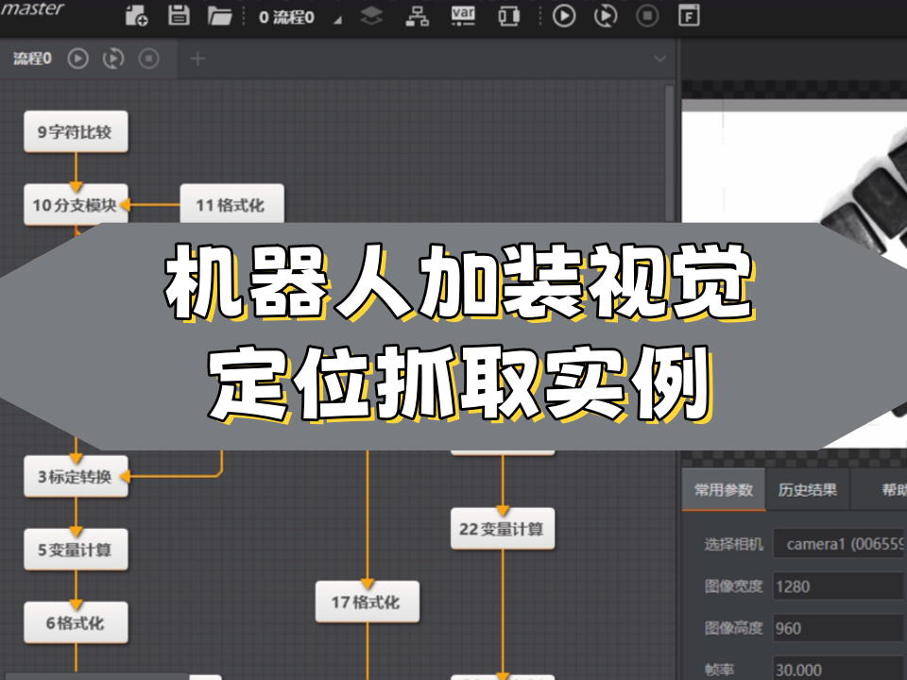Click the F icon in top toolbar

[689, 16]
